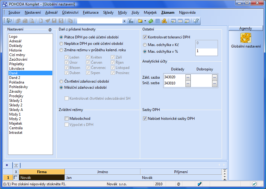The height and width of the screenshot is (189, 266).
Task: Select Pokladna in settings list
Action: coord(30,82)
